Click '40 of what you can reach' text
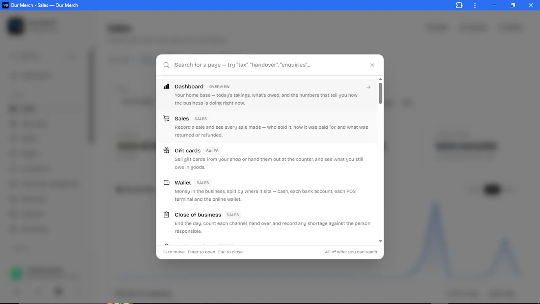540x304 pixels. click(351, 252)
